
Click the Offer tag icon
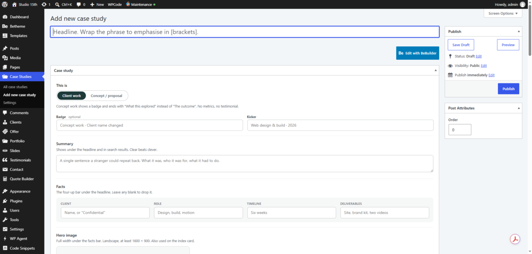(x=5, y=131)
